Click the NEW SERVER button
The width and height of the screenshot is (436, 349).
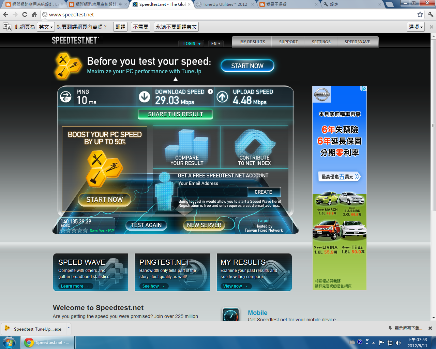coord(204,225)
